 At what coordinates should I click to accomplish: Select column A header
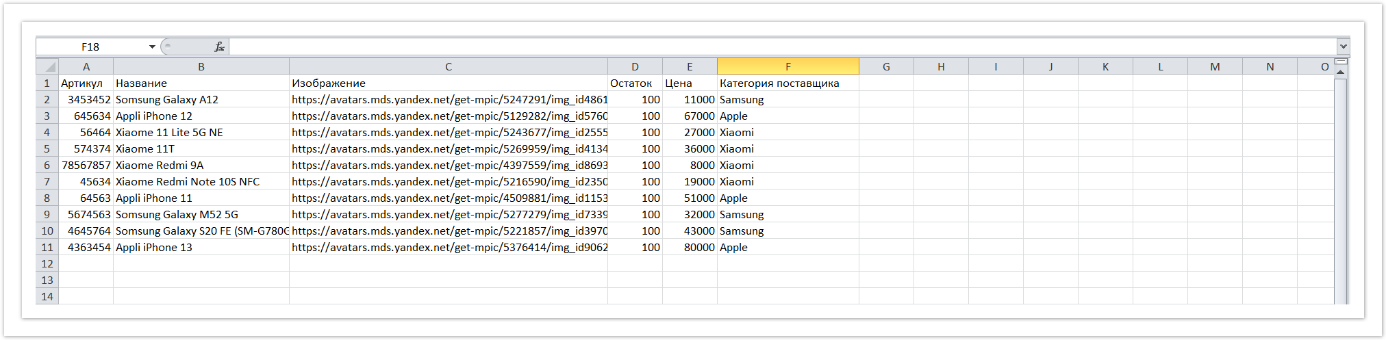point(86,66)
